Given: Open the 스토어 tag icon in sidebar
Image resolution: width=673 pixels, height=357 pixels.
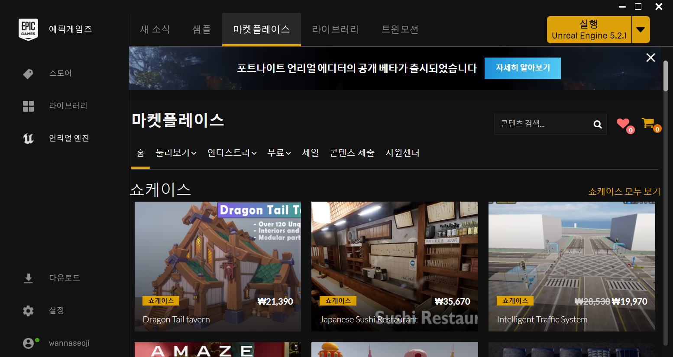Looking at the screenshot, I should [28, 74].
